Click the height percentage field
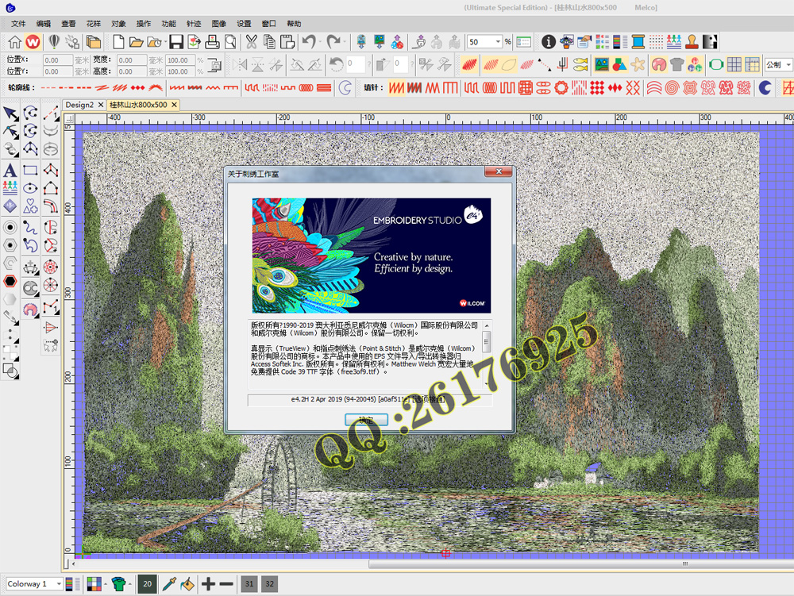Screen dimensions: 794x596 (180, 71)
